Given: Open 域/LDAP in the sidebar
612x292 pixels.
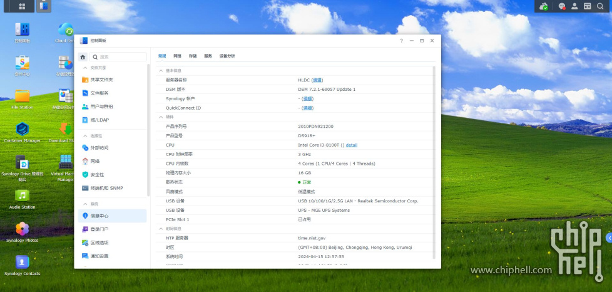Looking at the screenshot, I should (113, 120).
